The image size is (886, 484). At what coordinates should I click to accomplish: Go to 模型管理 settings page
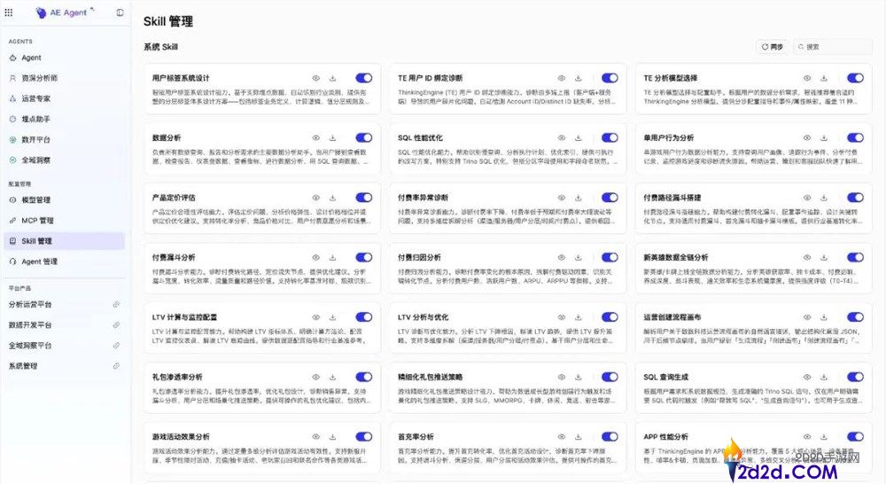point(64,200)
